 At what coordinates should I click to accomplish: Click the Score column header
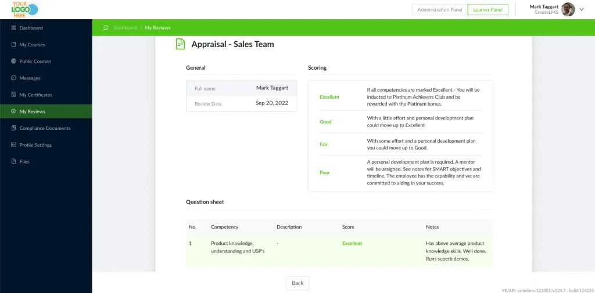[x=348, y=227]
